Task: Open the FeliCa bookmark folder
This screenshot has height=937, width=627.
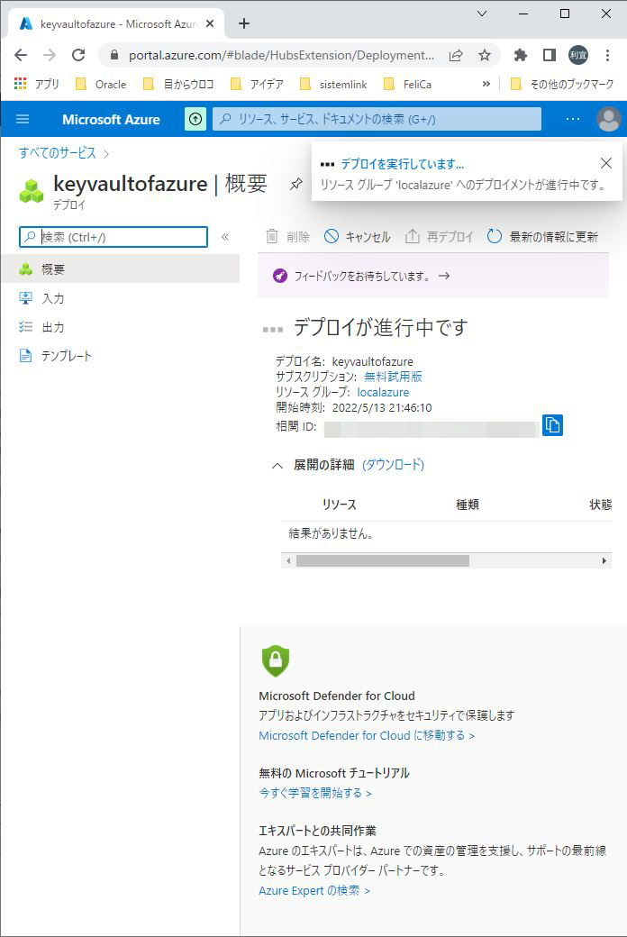Action: coord(407,85)
